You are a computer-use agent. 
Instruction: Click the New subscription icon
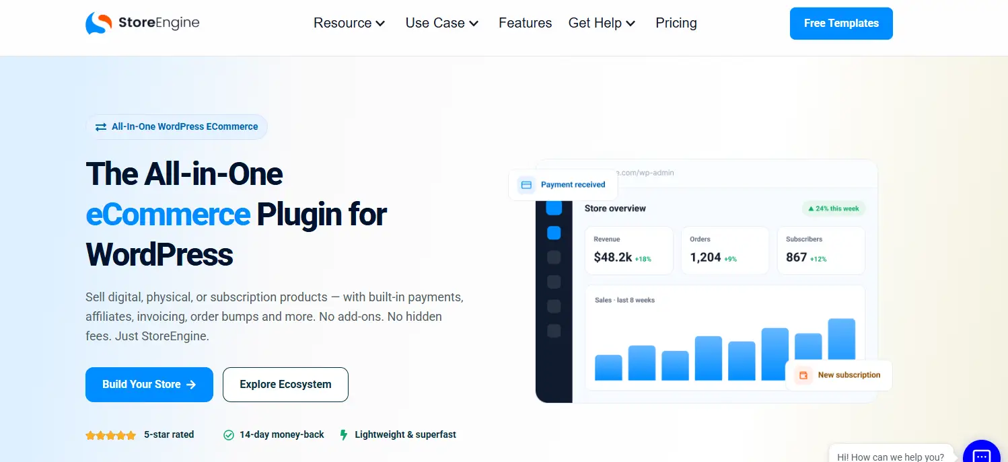click(x=803, y=375)
